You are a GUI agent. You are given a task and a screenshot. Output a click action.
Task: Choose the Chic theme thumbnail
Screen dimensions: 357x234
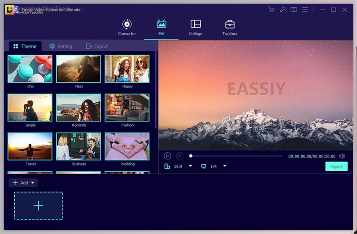click(30, 68)
